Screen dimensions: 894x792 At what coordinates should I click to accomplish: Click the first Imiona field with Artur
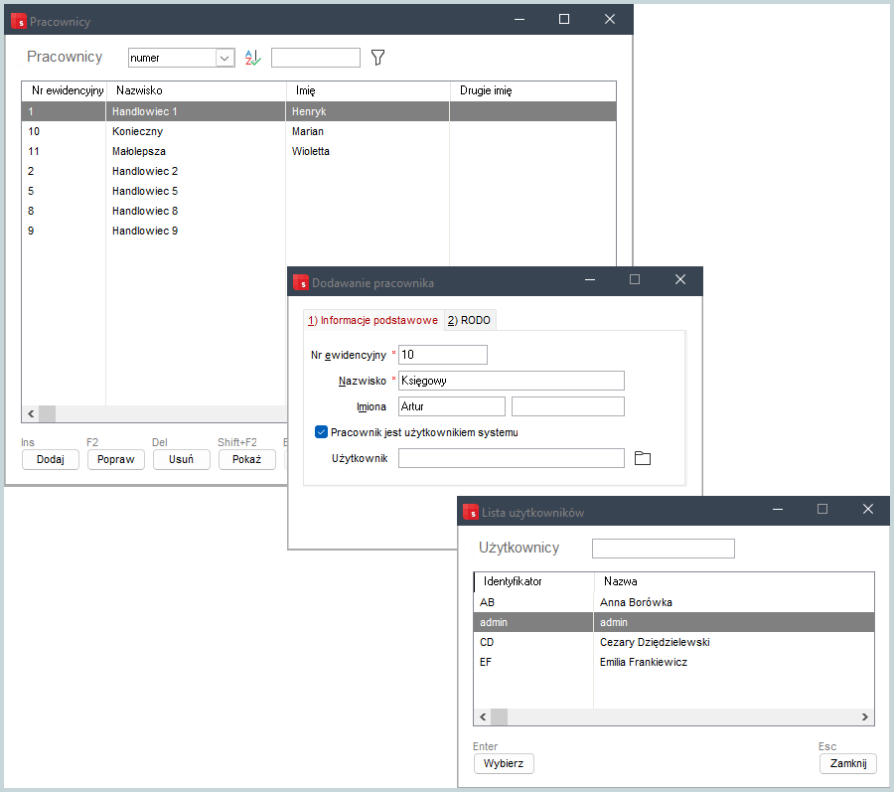[x=452, y=406]
